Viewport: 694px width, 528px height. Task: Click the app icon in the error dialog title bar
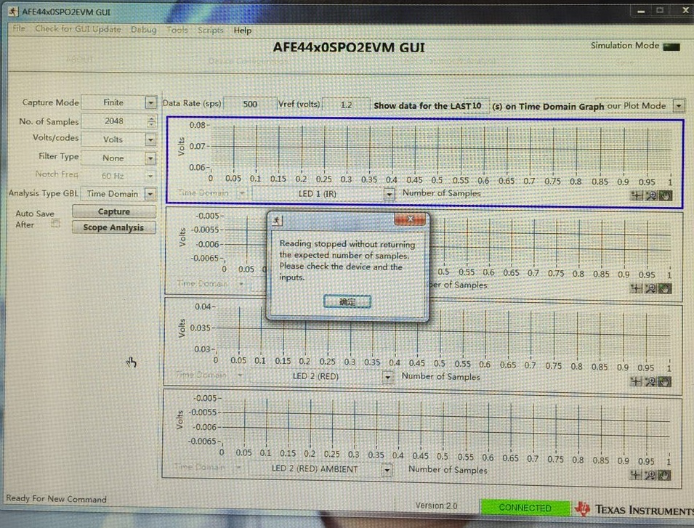click(x=277, y=220)
